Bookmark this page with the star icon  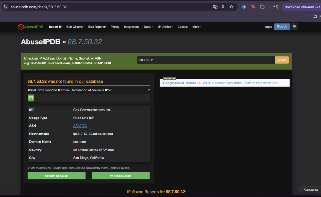pyautogui.click(x=231, y=7)
